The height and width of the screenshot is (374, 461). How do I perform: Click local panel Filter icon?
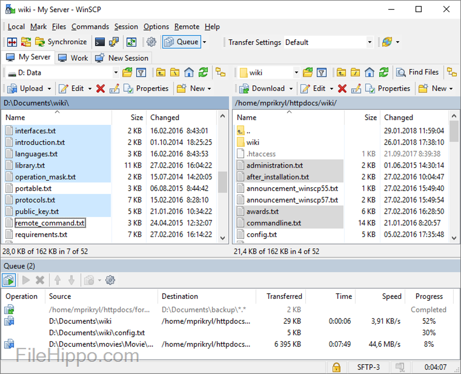click(141, 72)
